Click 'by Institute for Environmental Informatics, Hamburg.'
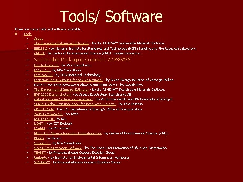The image size is (243, 182). [x=90, y=157]
